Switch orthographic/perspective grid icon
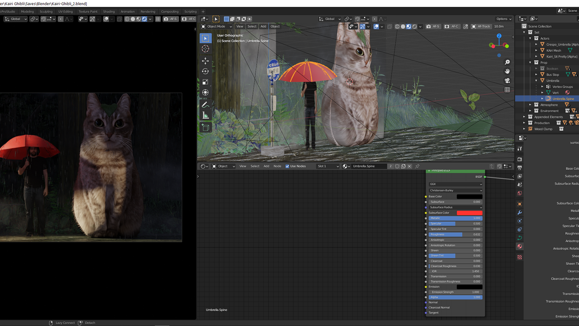579x326 pixels. pos(507,90)
